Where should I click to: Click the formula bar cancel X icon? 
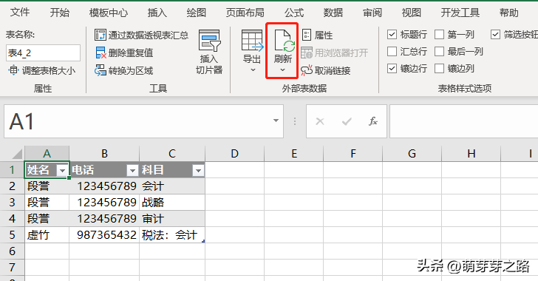[x=320, y=121]
